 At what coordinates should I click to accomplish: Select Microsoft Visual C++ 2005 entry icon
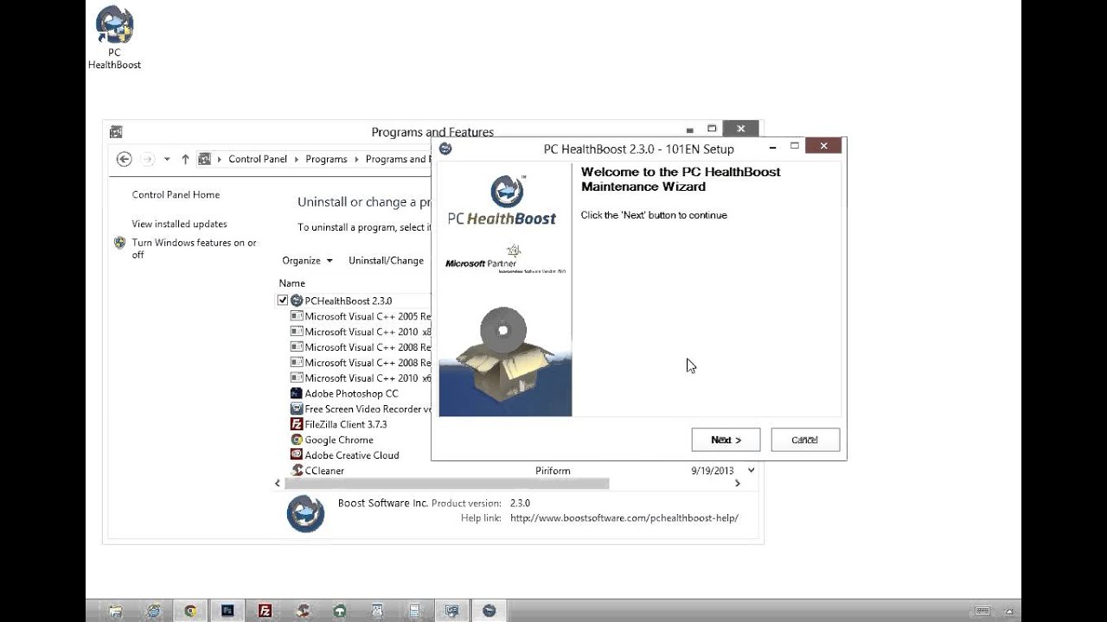tap(297, 316)
